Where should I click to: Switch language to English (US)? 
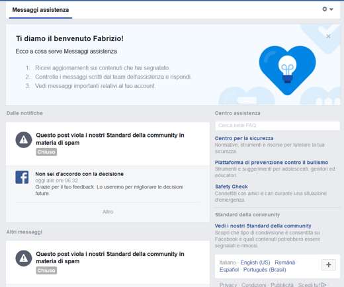tap(255, 263)
